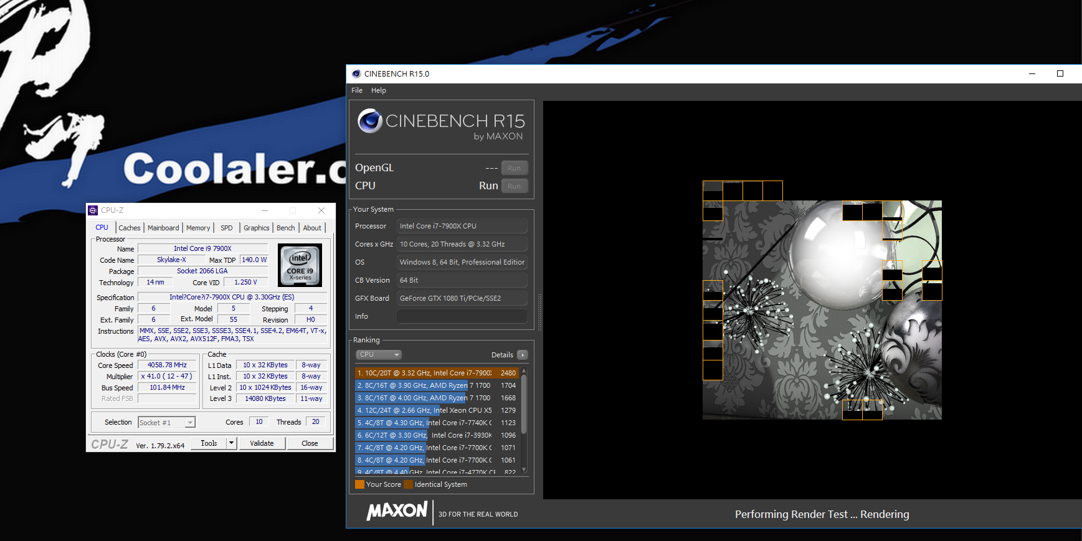Click the Package value Socket 2066 LGA
The height and width of the screenshot is (541, 1082).
coord(202,271)
